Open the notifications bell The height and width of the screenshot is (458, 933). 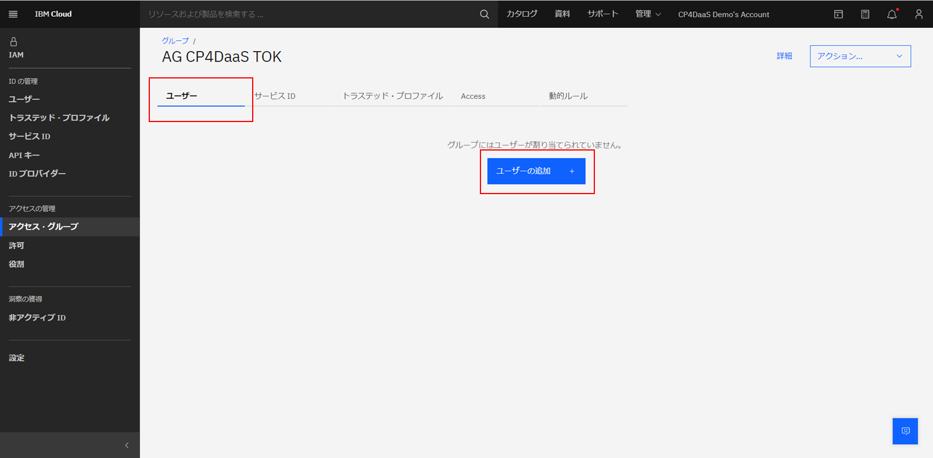coord(892,14)
